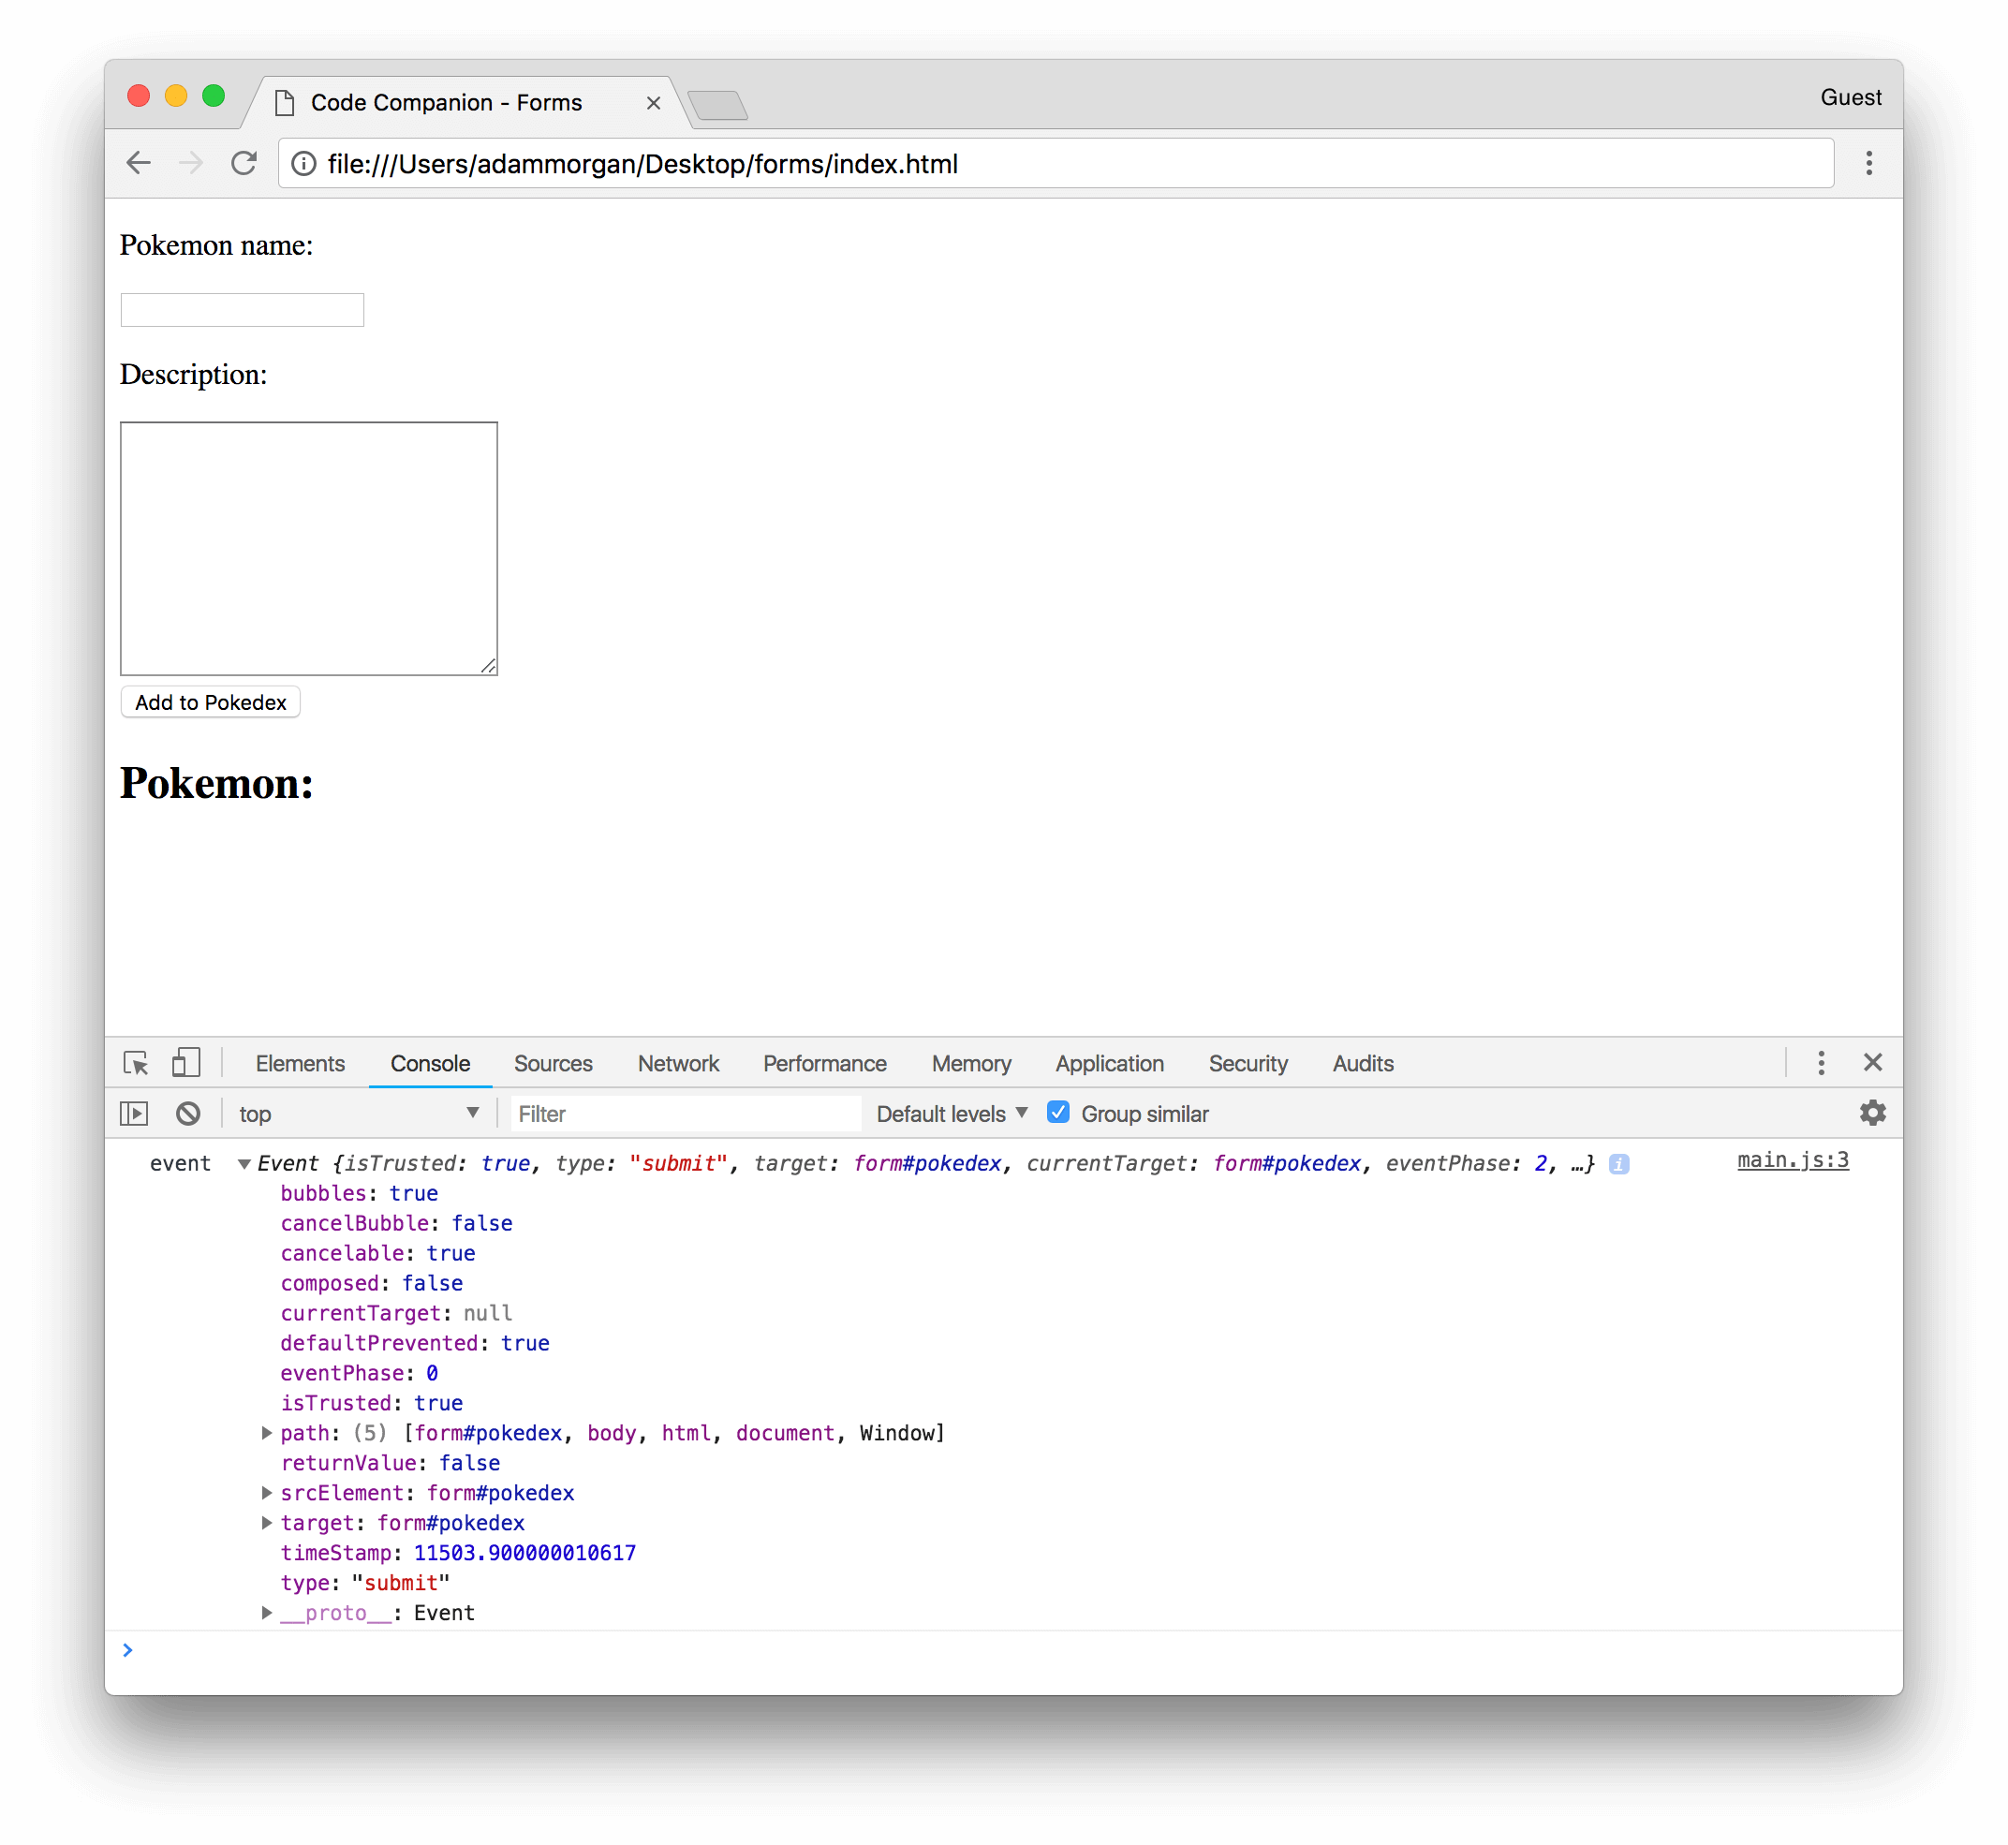Click the site info icon in address bar
Screen dimensions: 2008x1845
[x=303, y=164]
